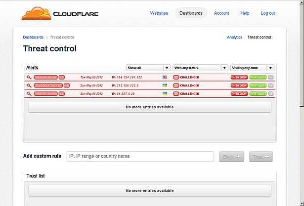Screen dimensions: 304x206
Task: Open the Websites menu item
Action: pos(159,13)
